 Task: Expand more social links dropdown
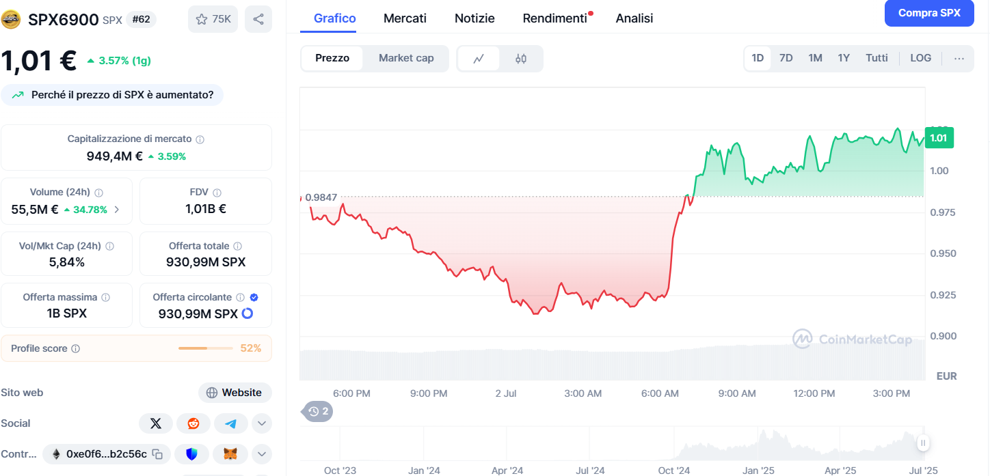point(262,423)
